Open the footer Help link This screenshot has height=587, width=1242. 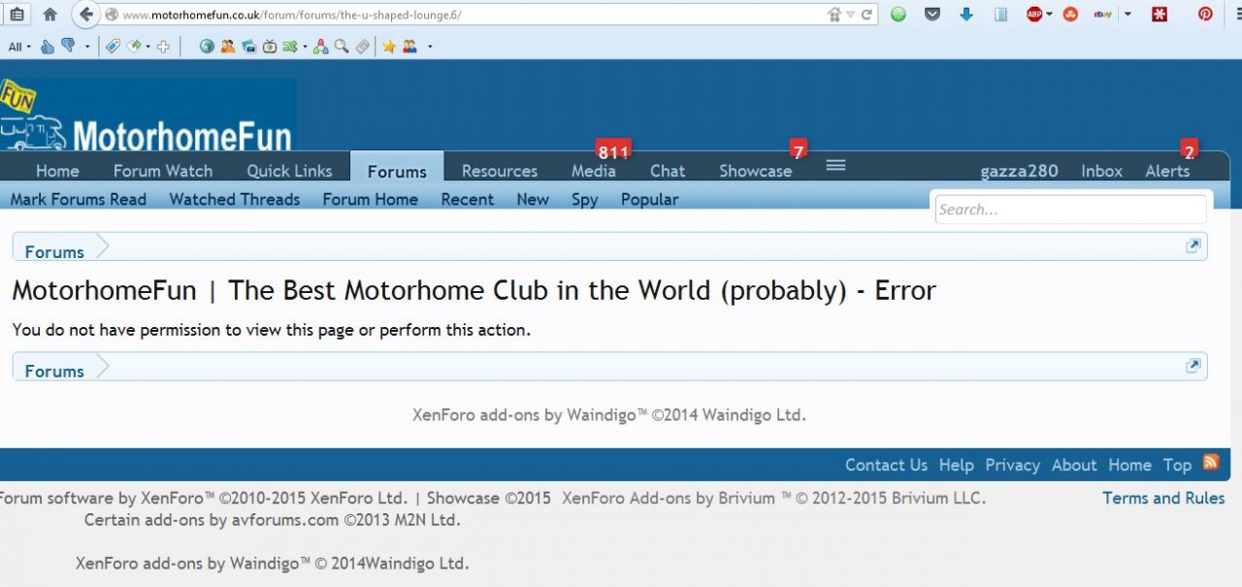click(x=956, y=465)
